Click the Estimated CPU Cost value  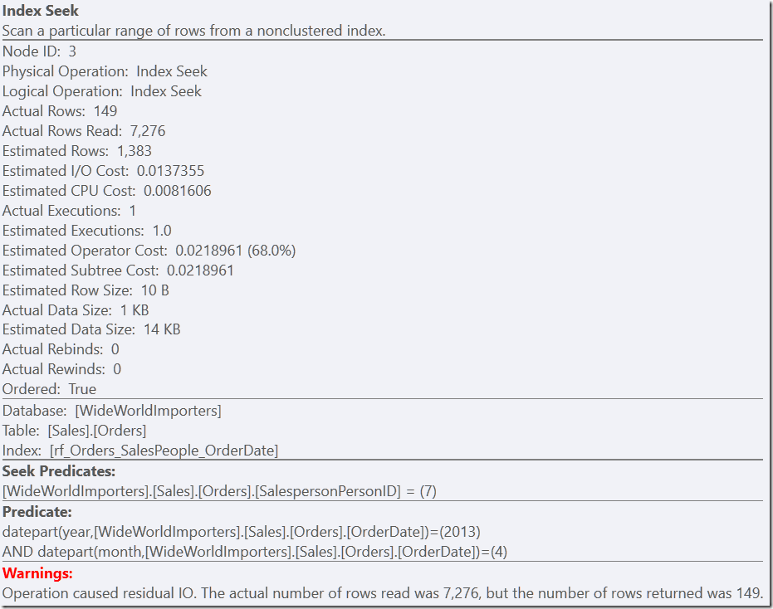[x=178, y=191]
